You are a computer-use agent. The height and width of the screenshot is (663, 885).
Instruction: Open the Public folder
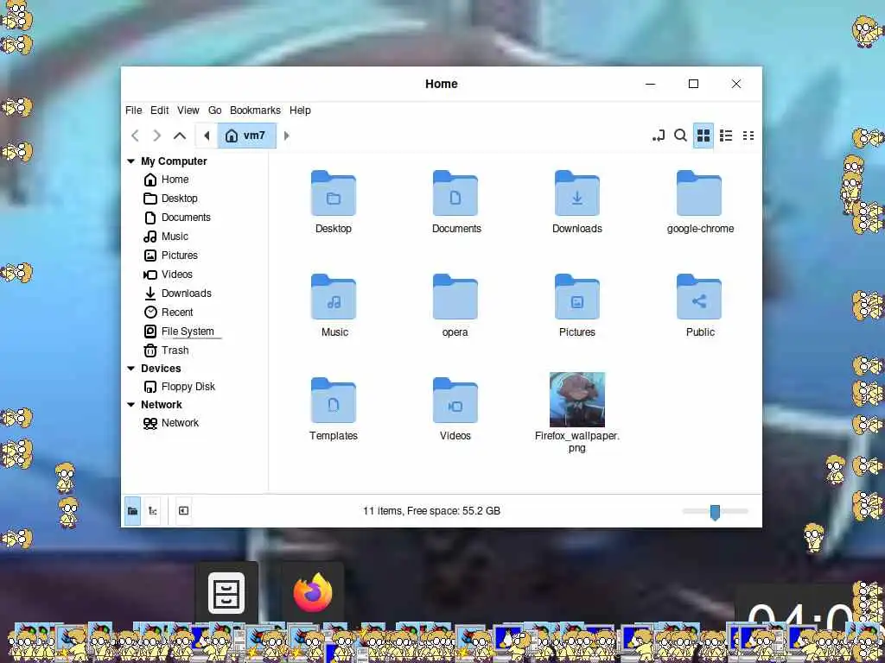(x=698, y=297)
